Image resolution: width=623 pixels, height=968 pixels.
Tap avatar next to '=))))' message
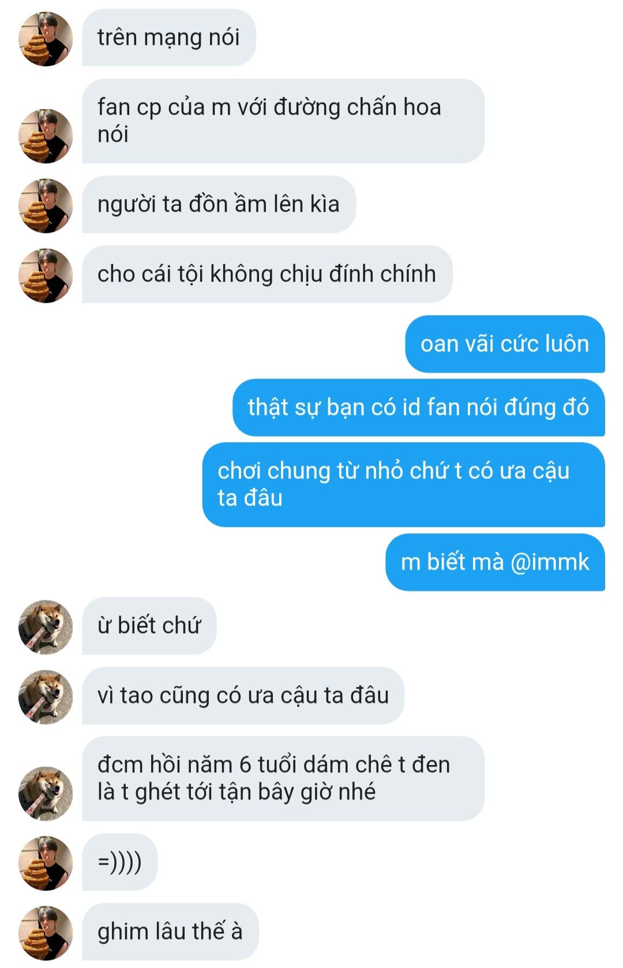click(x=46, y=863)
